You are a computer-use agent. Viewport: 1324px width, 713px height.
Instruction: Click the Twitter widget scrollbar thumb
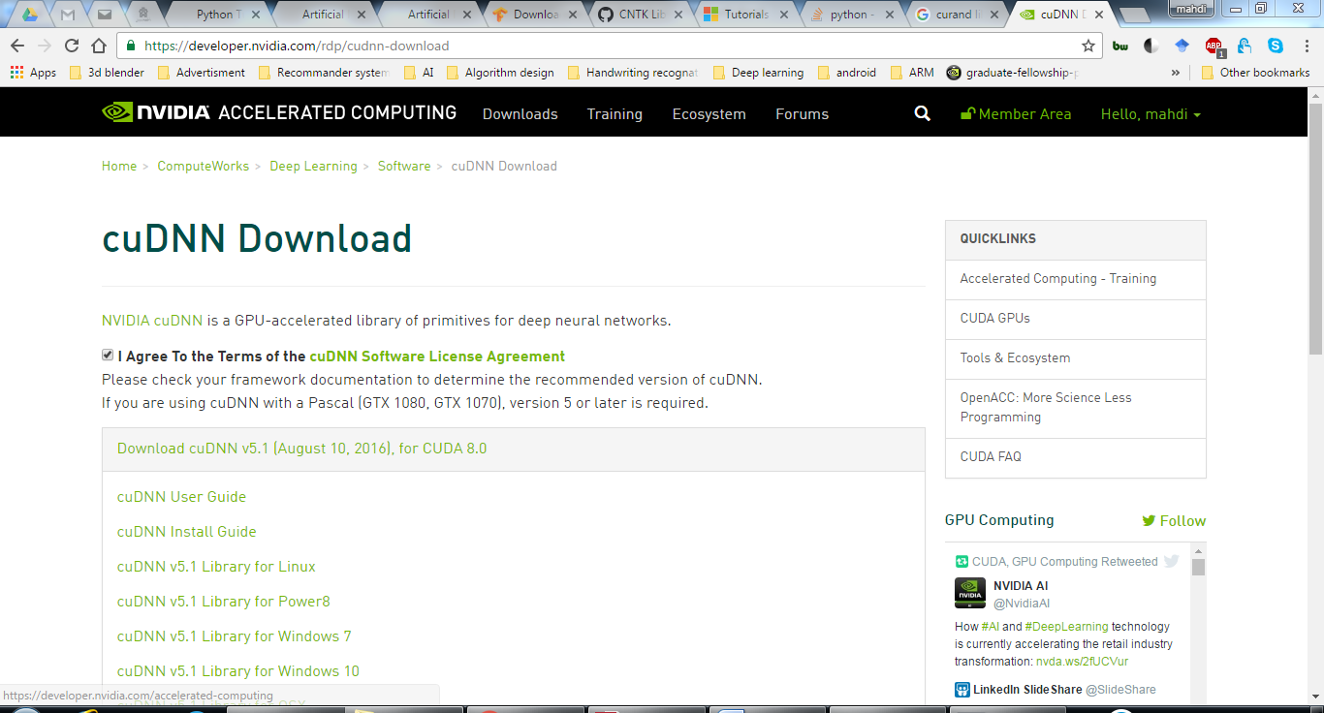click(x=1198, y=568)
